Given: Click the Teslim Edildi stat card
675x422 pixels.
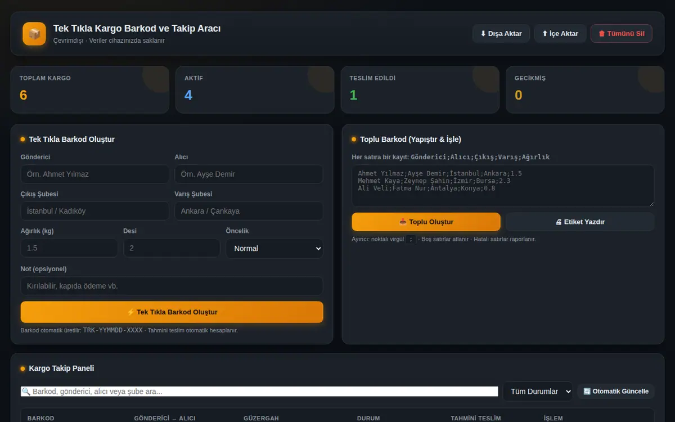Looking at the screenshot, I should [420, 90].
